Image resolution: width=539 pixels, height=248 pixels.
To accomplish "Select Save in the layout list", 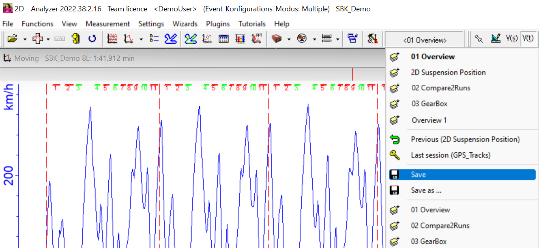I will coord(418,175).
